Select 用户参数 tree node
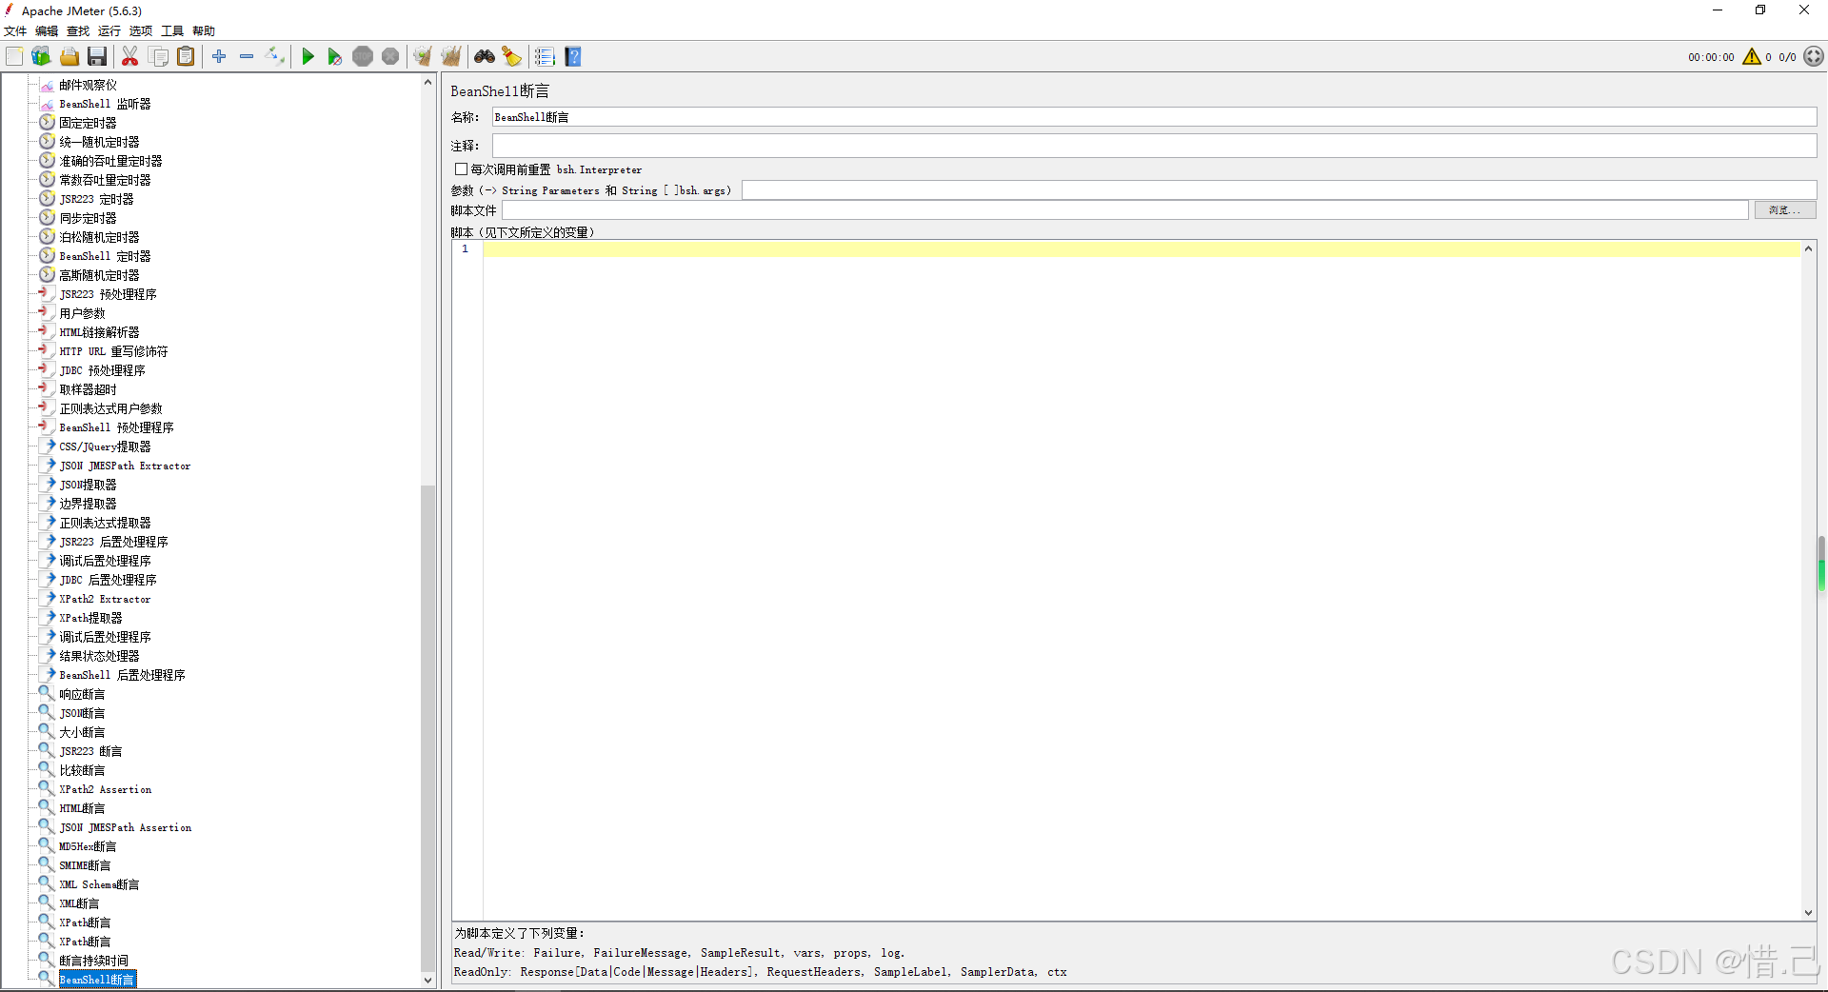 pos(82,313)
